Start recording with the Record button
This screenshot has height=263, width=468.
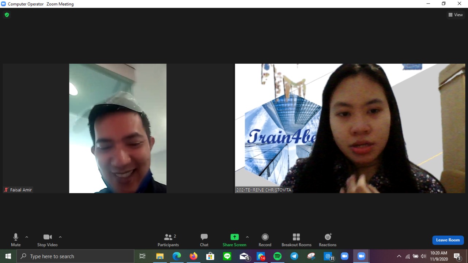(x=265, y=240)
